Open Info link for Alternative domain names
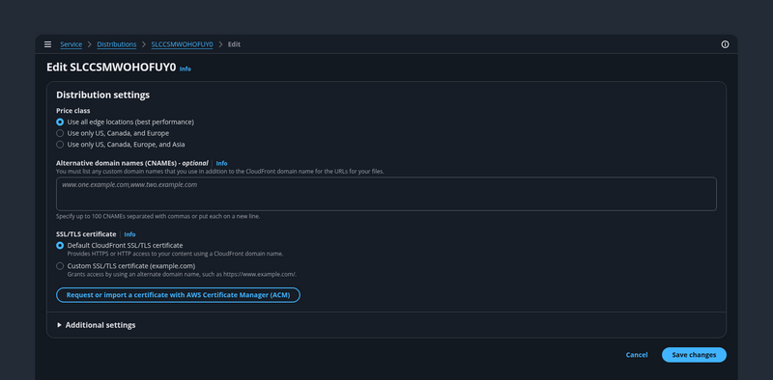Screen dimensions: 773x380 [221, 163]
